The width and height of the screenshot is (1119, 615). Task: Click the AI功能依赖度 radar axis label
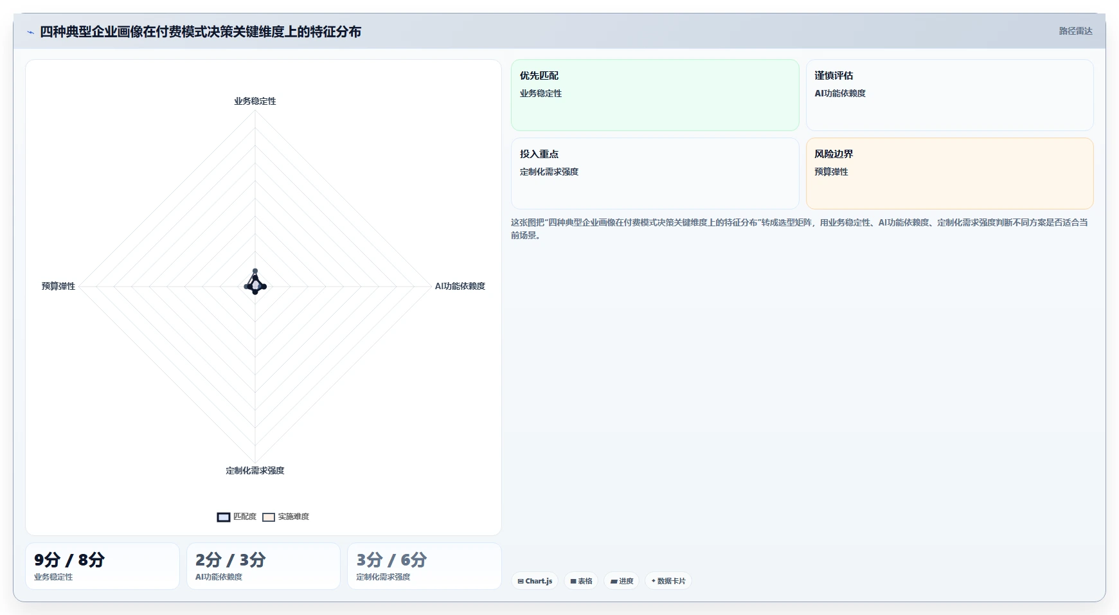click(460, 286)
